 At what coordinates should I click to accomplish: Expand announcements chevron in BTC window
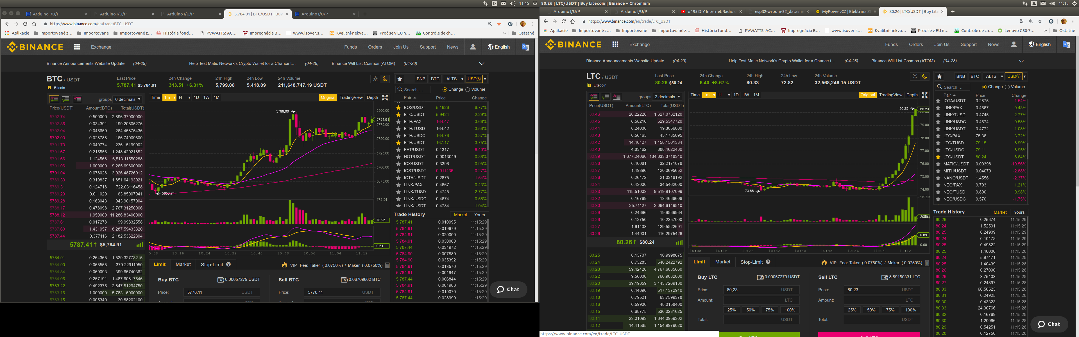point(482,64)
